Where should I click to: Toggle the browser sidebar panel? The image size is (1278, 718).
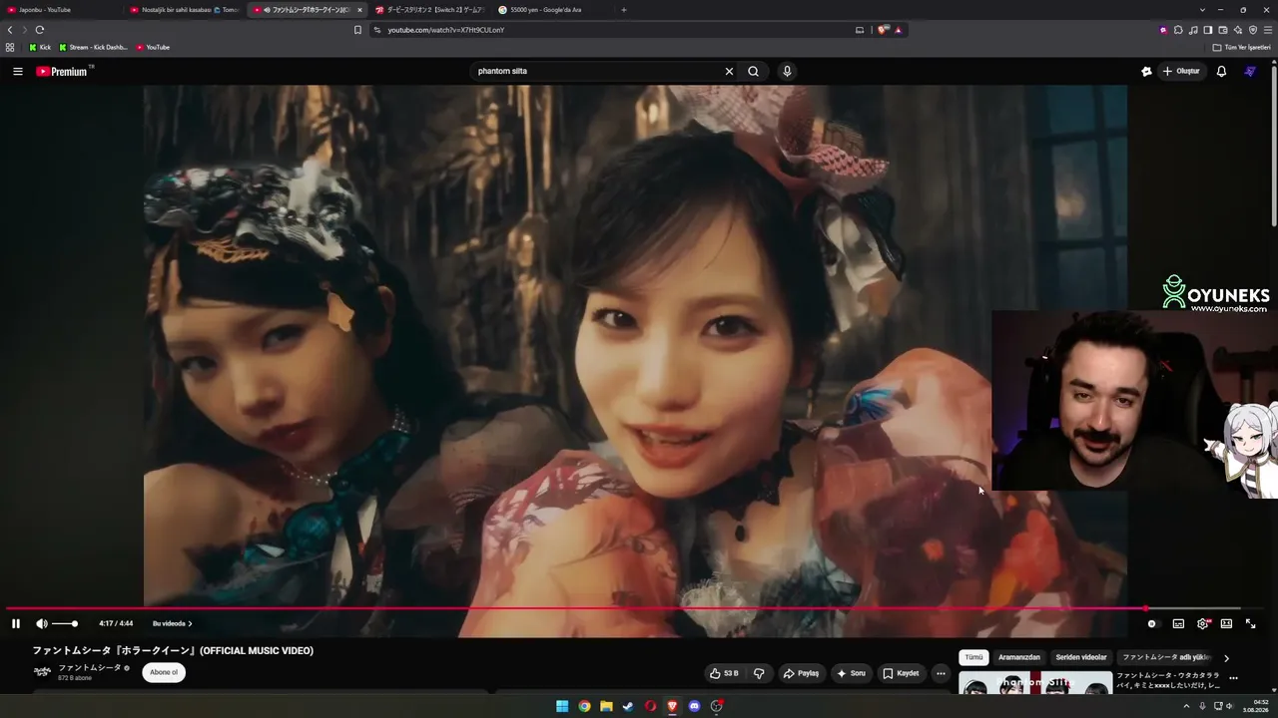coord(1208,30)
